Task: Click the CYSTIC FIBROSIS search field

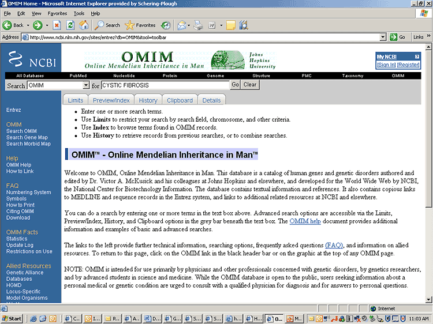Action: (166, 85)
